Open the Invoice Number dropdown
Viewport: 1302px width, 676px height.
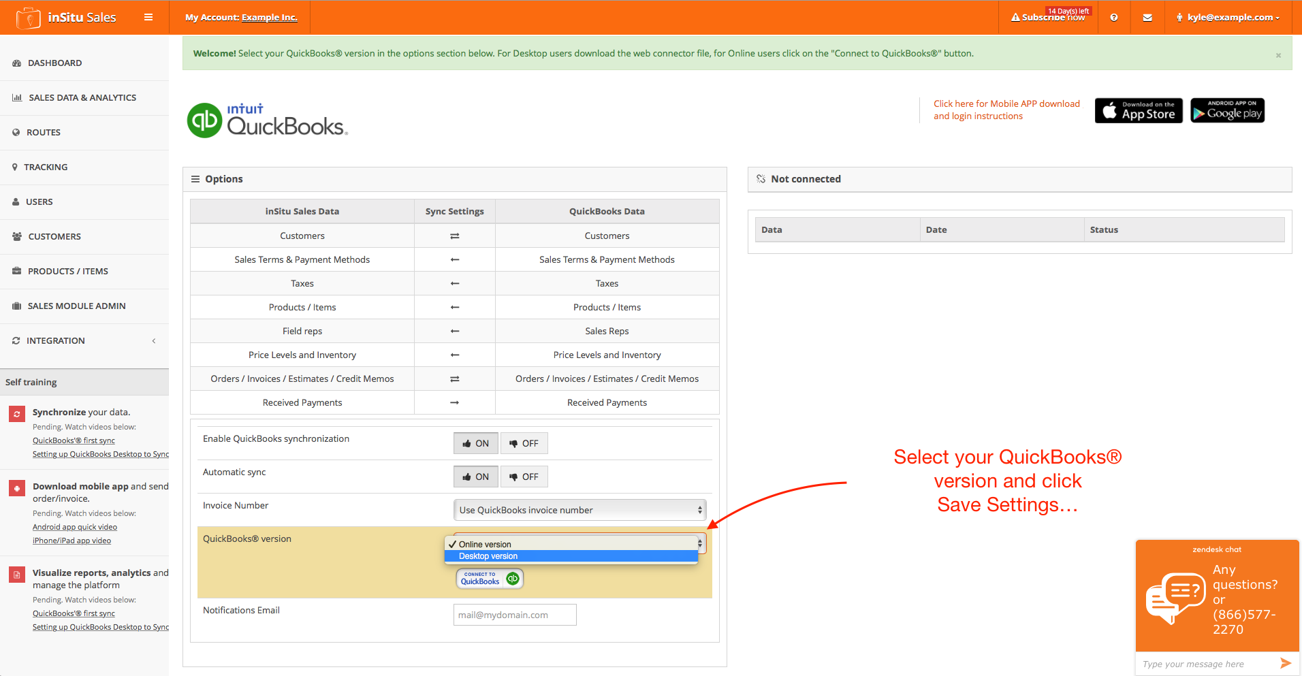click(579, 510)
